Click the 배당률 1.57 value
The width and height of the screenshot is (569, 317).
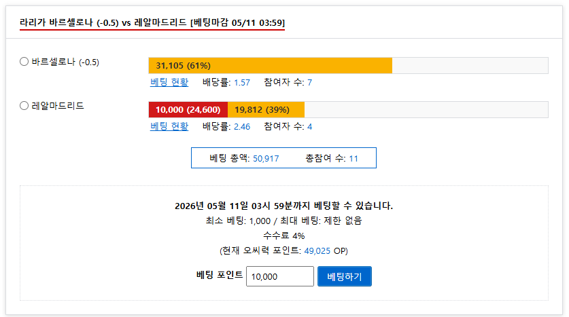(242, 83)
